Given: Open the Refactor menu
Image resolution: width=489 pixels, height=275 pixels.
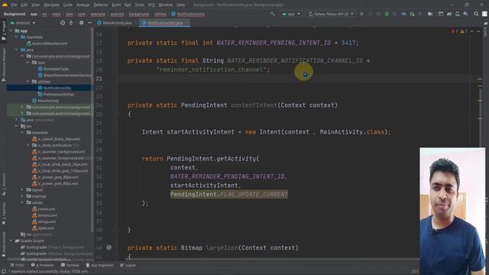Looking at the screenshot, I should (x=101, y=5).
